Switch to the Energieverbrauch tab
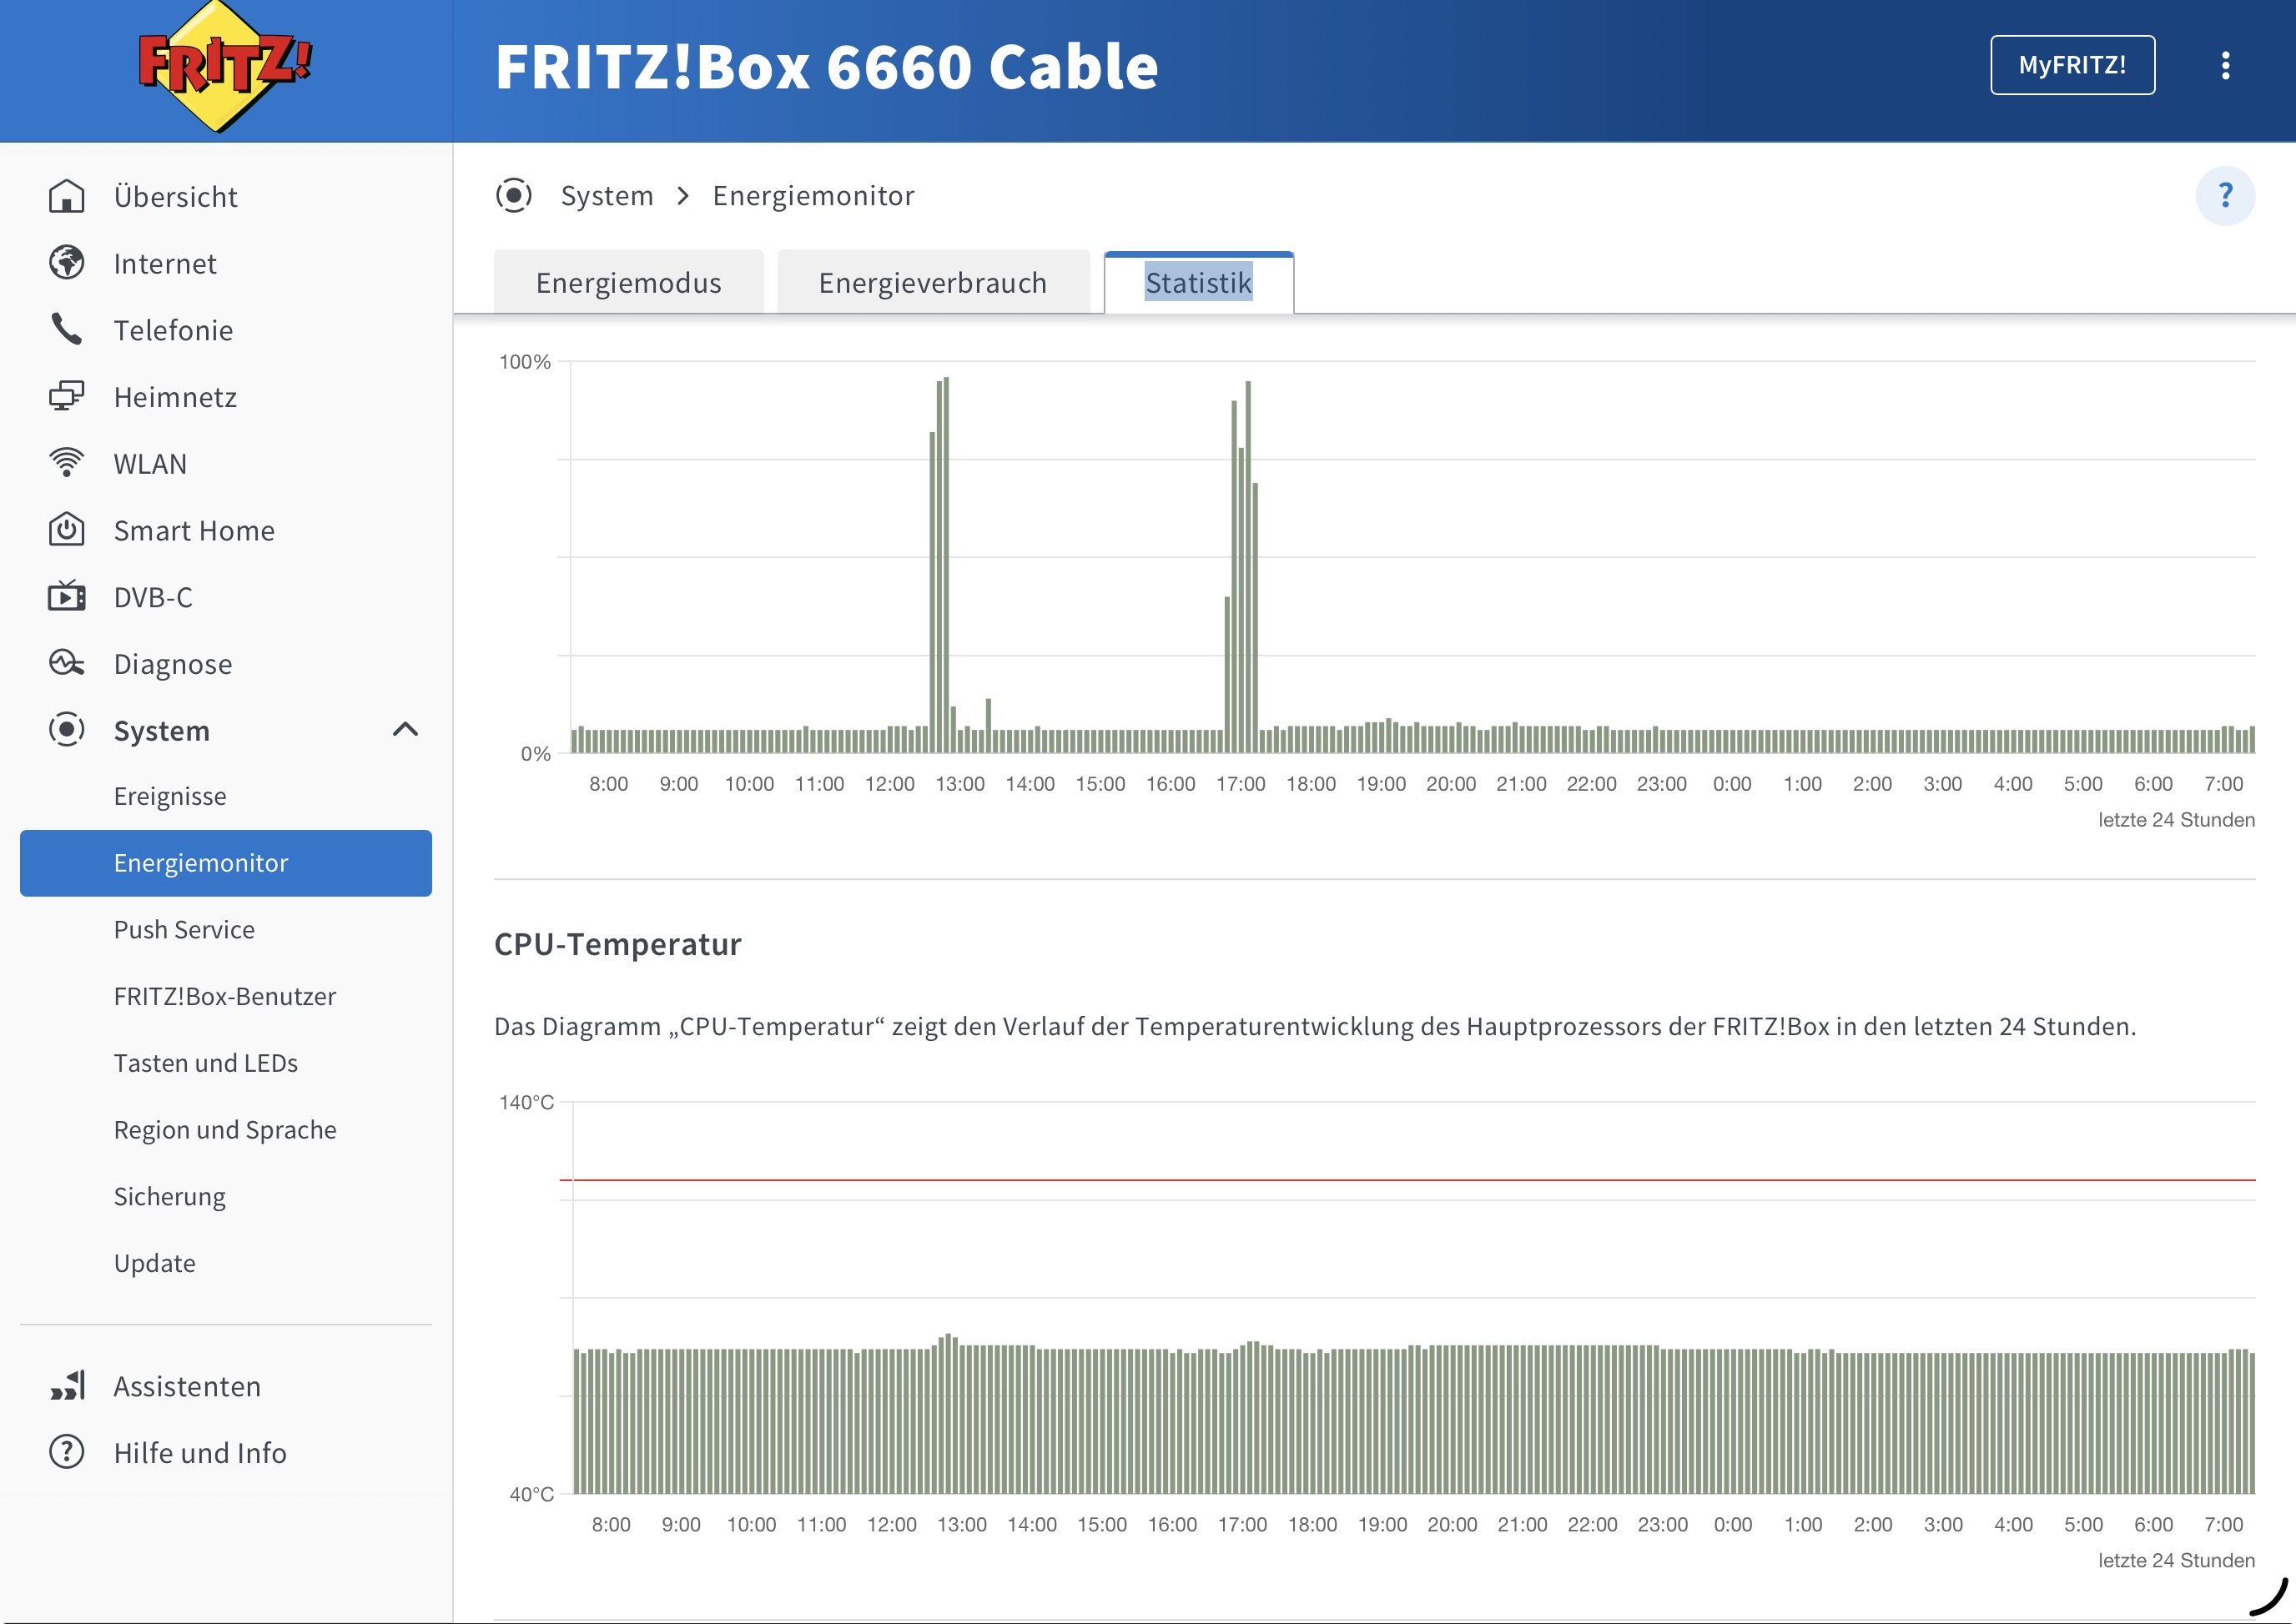Image resolution: width=2296 pixels, height=1624 pixels. tap(932, 283)
